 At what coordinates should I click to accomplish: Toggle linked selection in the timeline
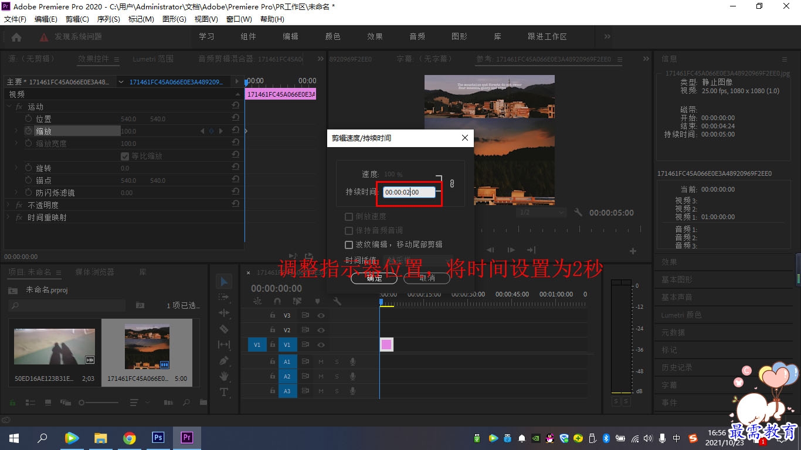click(x=297, y=301)
